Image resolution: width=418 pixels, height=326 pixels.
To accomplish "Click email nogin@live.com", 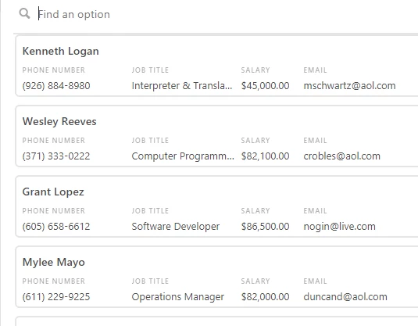I will pyautogui.click(x=339, y=227).
